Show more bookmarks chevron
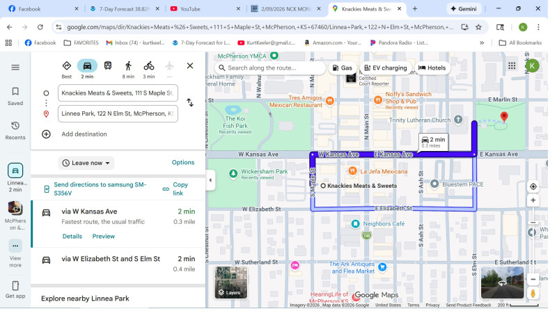Viewport: 557px width, 318px height. 482,42
